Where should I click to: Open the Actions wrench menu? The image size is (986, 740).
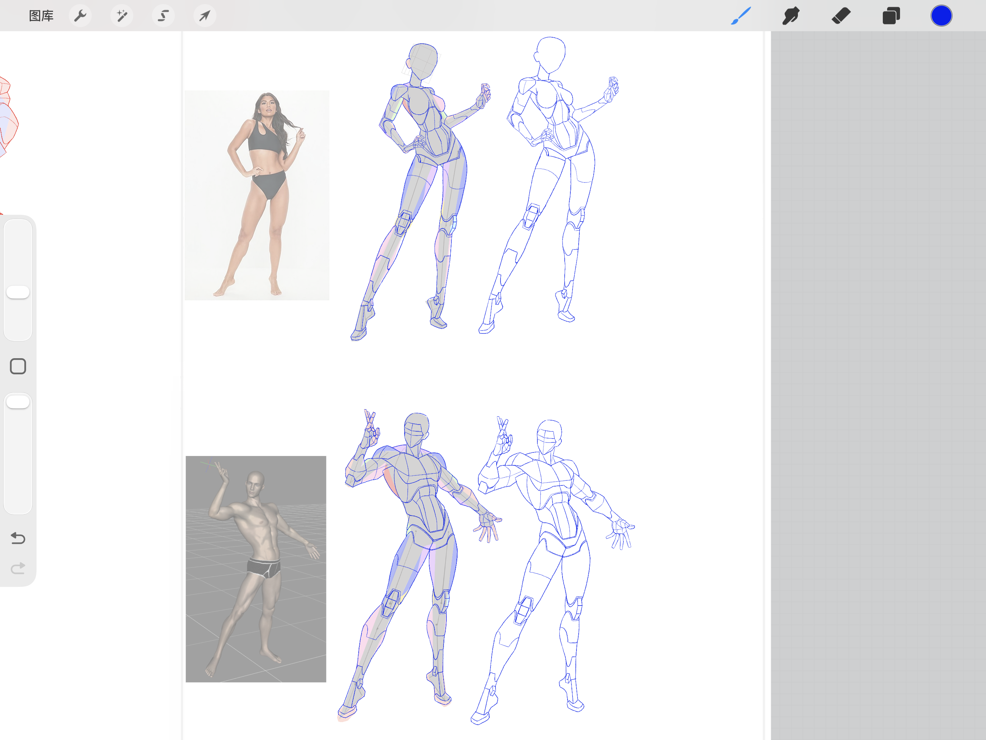(x=80, y=16)
